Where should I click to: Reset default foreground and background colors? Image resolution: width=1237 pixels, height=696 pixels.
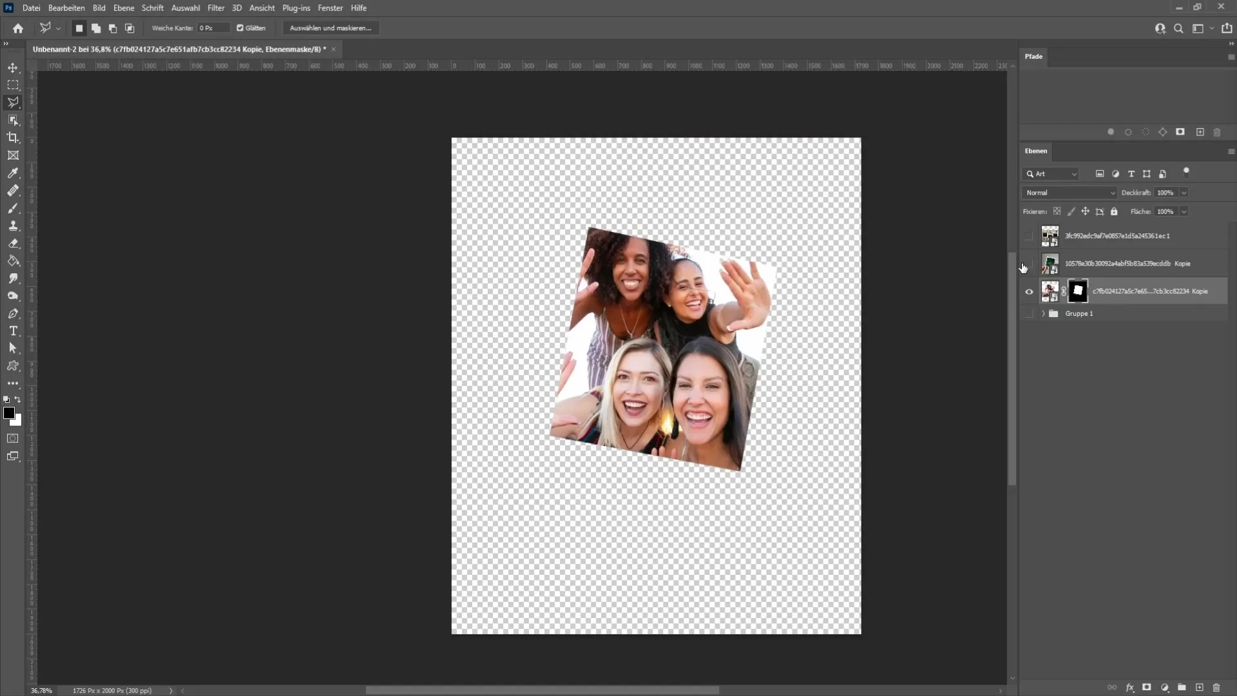pos(6,400)
